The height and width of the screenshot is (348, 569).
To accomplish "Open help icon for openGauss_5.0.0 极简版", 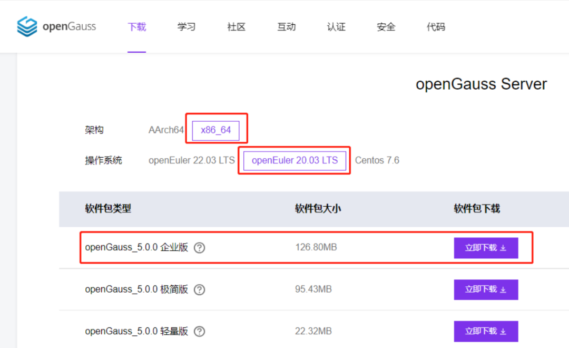I will point(199,289).
